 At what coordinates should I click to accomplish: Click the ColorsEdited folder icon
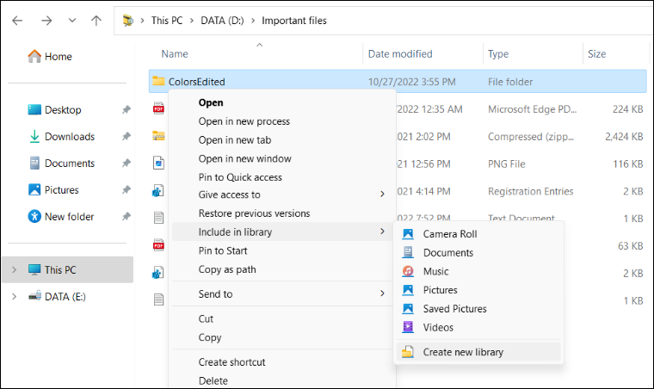coord(158,82)
